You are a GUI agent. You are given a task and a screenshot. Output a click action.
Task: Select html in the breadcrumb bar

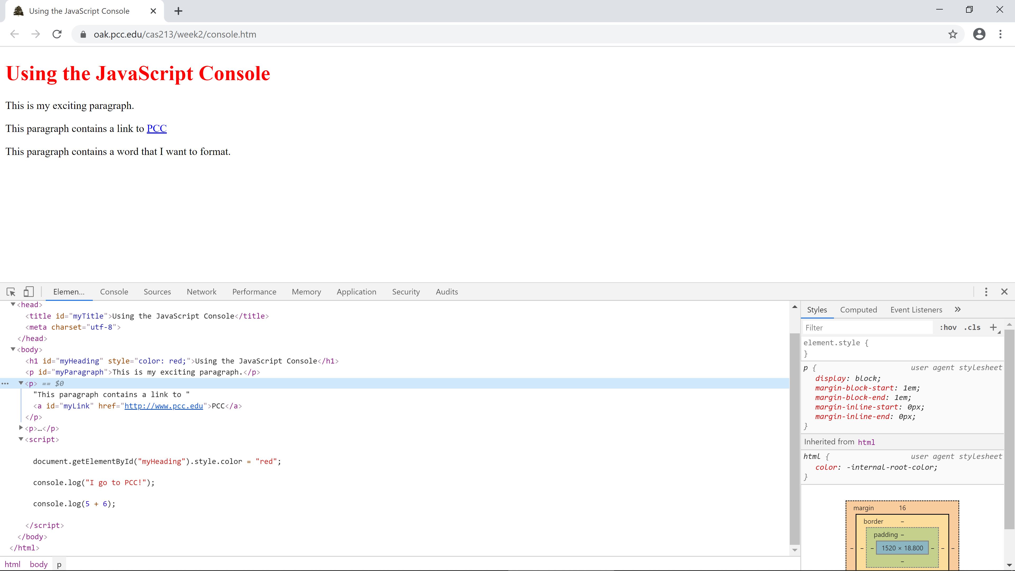(13, 564)
